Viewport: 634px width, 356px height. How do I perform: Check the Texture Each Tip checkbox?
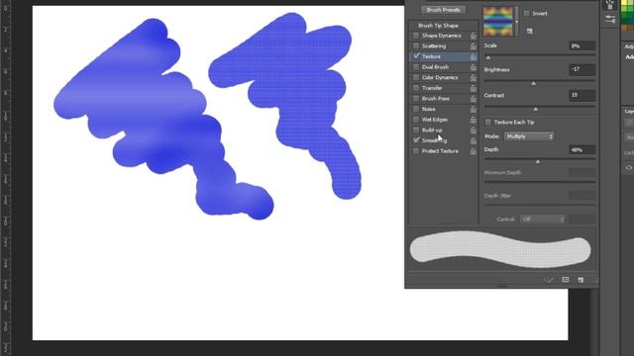coord(488,122)
